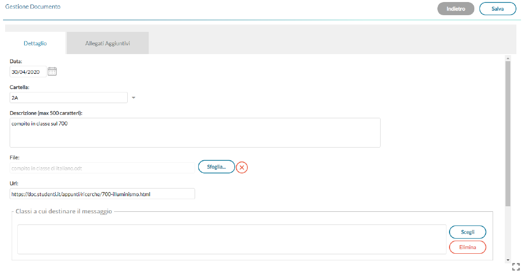Select the file name field

click(102, 168)
